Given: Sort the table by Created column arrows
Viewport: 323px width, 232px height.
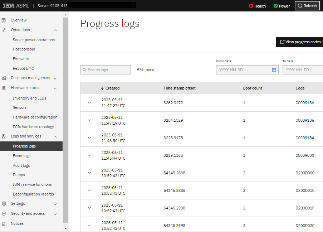Looking at the screenshot, I should pos(102,88).
